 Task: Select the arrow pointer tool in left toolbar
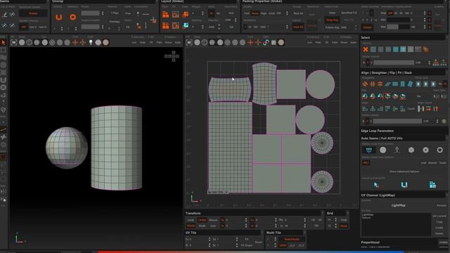coord(4,43)
